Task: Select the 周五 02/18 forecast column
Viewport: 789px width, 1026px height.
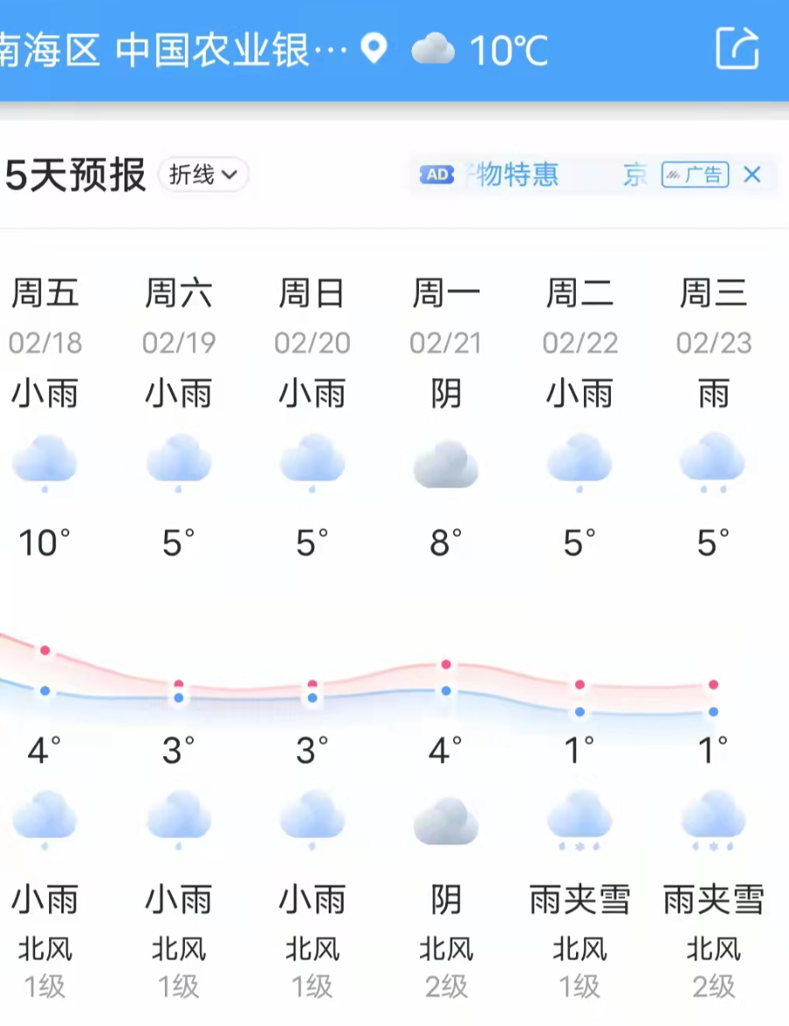Action: click(45, 316)
